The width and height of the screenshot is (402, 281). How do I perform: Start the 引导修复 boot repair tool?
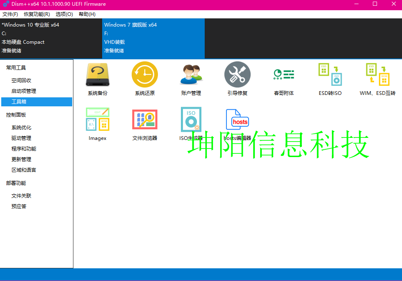coord(238,79)
